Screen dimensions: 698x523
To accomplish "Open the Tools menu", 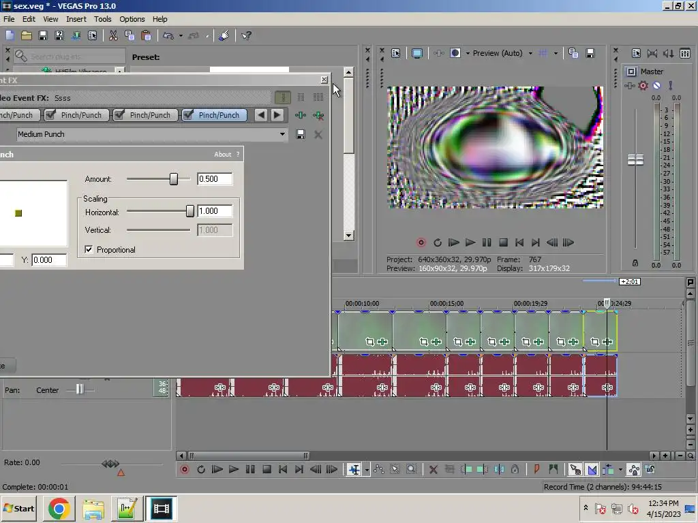I will point(102,19).
